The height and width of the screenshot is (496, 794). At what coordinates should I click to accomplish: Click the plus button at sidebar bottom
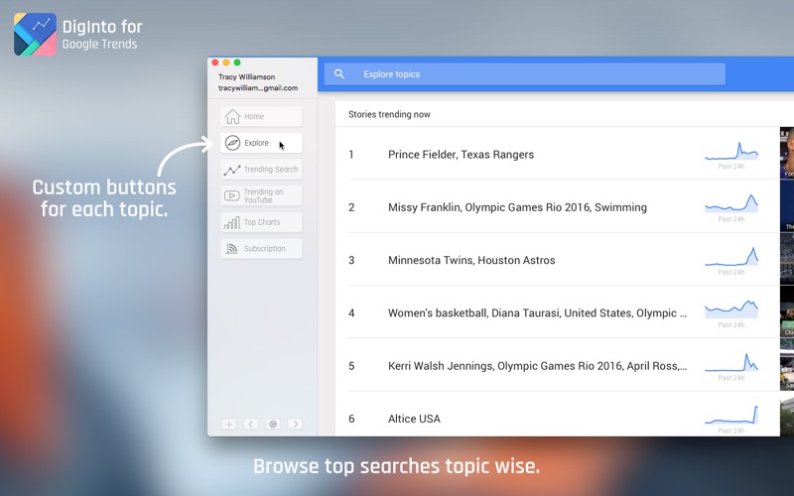pos(229,425)
